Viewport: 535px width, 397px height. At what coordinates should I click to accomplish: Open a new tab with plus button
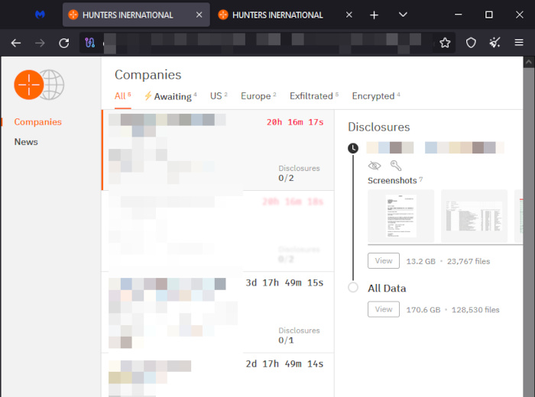pos(374,15)
